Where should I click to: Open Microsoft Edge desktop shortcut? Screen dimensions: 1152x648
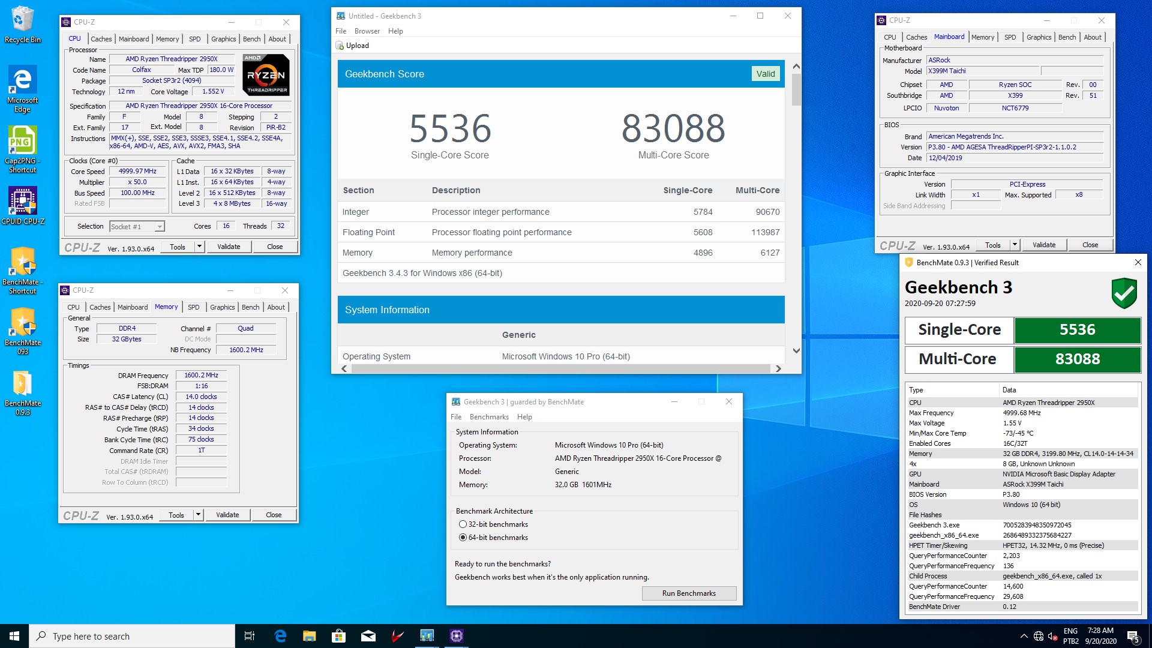click(x=22, y=89)
